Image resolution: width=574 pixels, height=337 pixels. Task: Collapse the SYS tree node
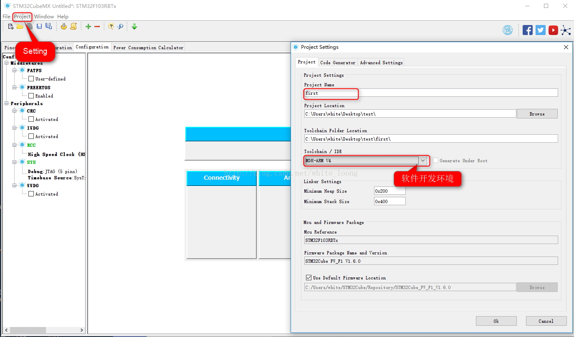click(x=14, y=162)
